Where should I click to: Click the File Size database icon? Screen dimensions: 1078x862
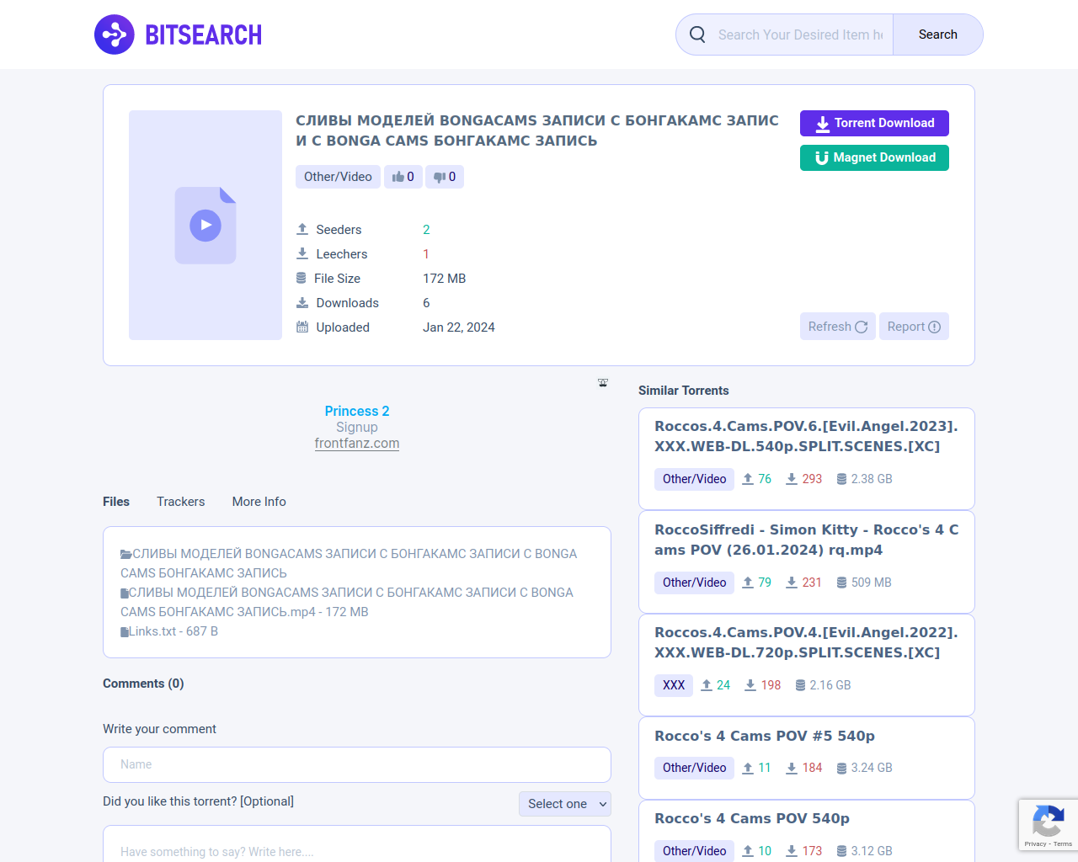coord(302,278)
